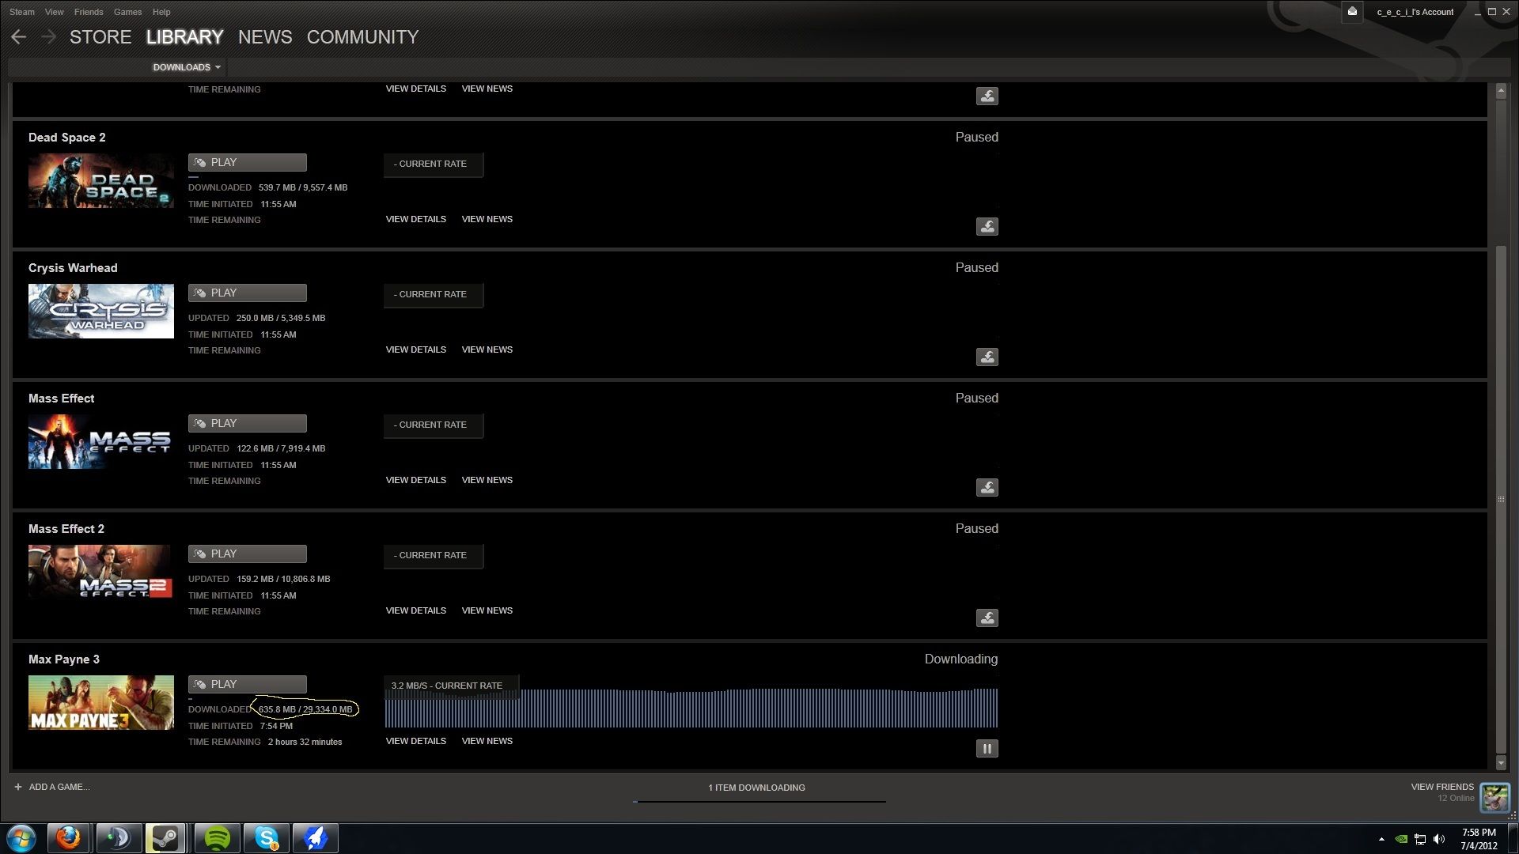Click the vertical scrollbar thumb

point(1501,499)
